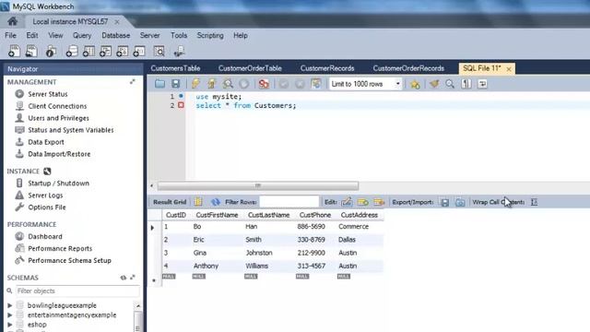Refresh the result grid data icon
Viewport: 590px width, 332px height.
[215, 202]
